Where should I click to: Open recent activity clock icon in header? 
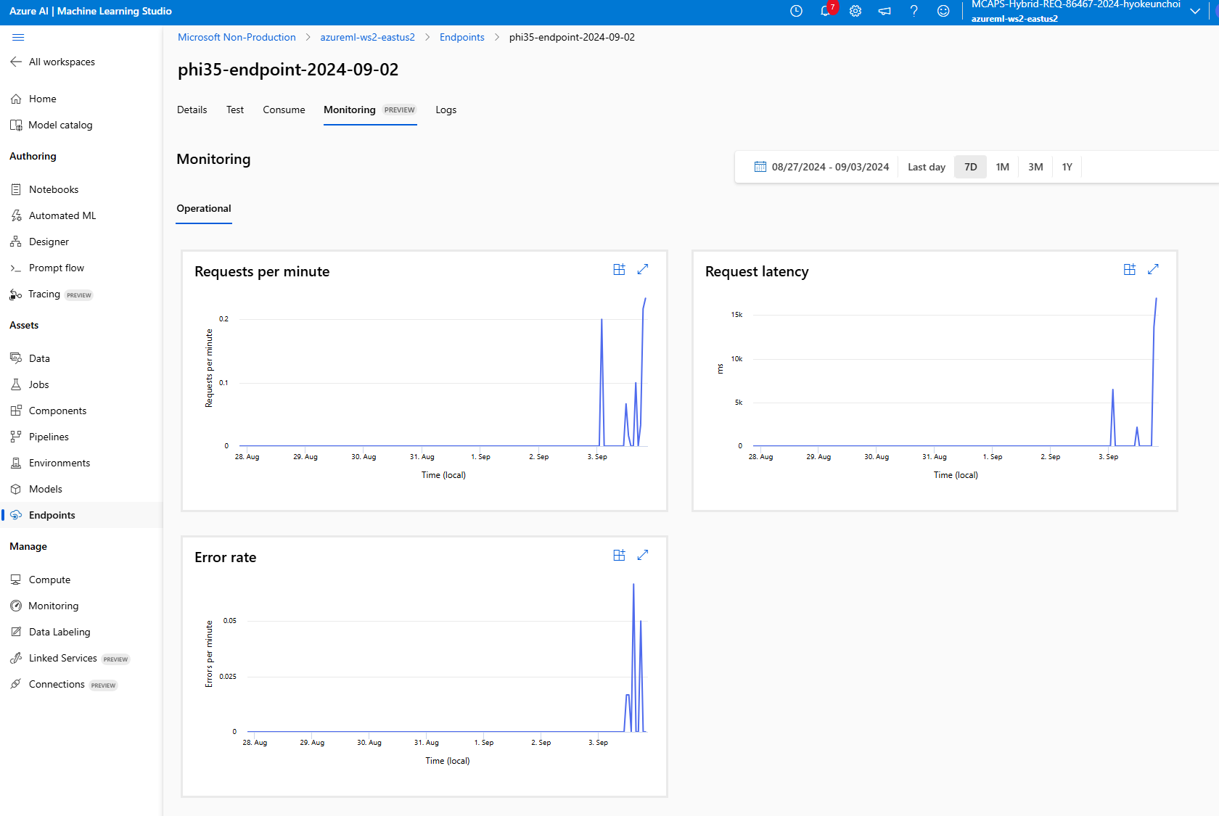(x=796, y=11)
